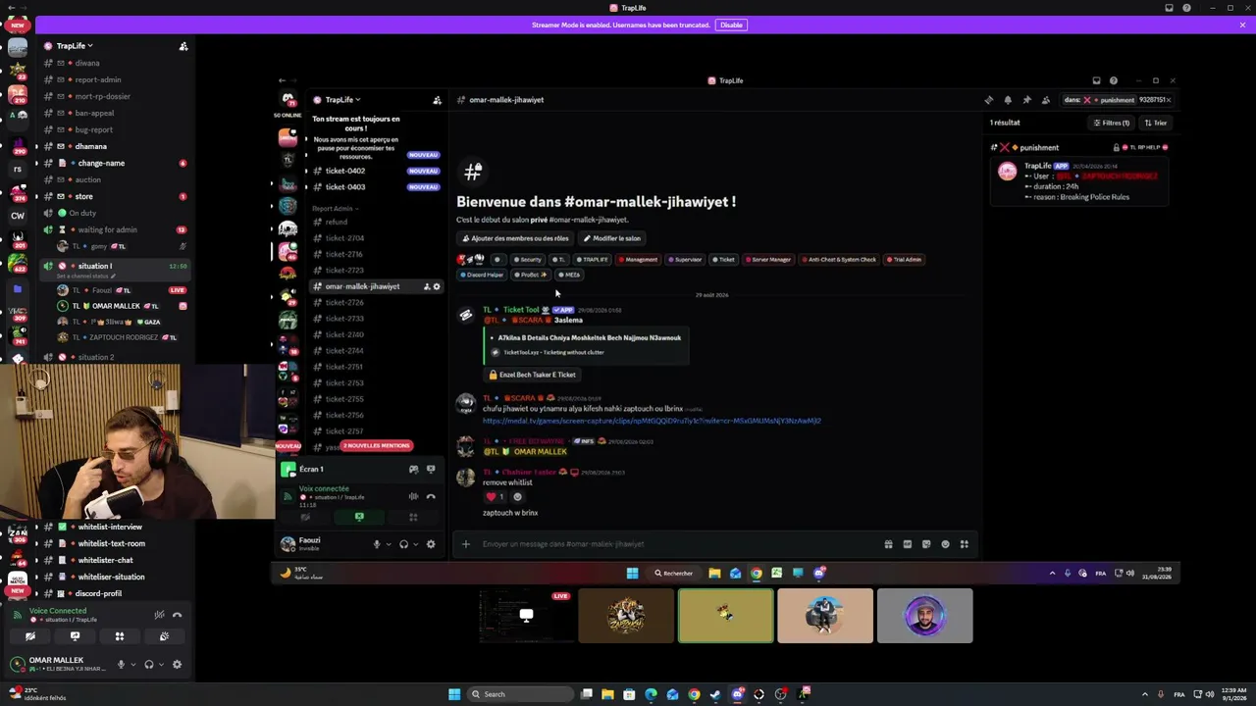Clear the punishment search field
Viewport: 1256px width, 706px height.
pos(1169,100)
